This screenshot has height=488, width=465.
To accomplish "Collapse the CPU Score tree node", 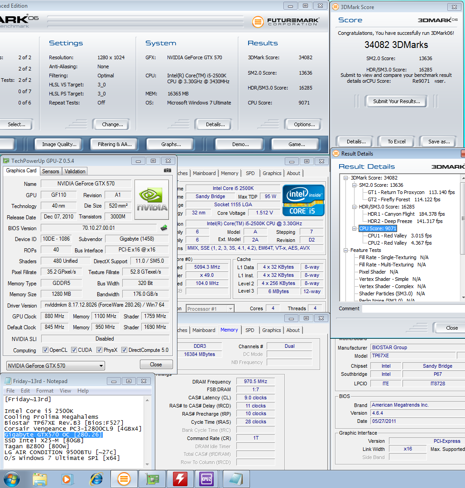I will [354, 228].
